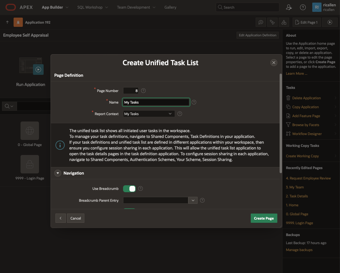Open the 0 - Global Page icon
Screen dimensions: 340x273
coord(30,131)
